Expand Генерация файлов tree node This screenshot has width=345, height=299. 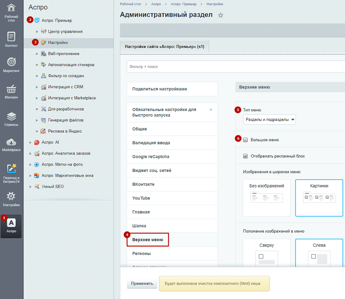[x=37, y=120]
